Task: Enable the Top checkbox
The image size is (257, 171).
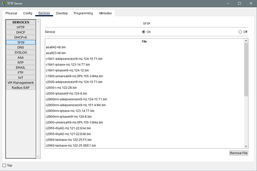Action: (x=4, y=165)
